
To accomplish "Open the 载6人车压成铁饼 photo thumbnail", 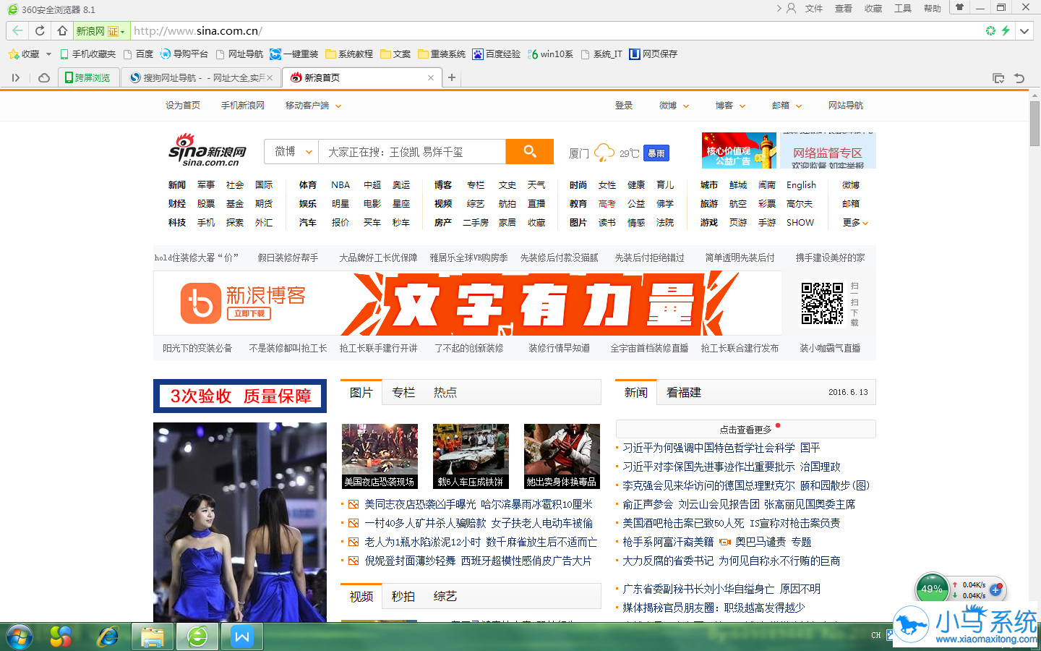I will coord(471,456).
